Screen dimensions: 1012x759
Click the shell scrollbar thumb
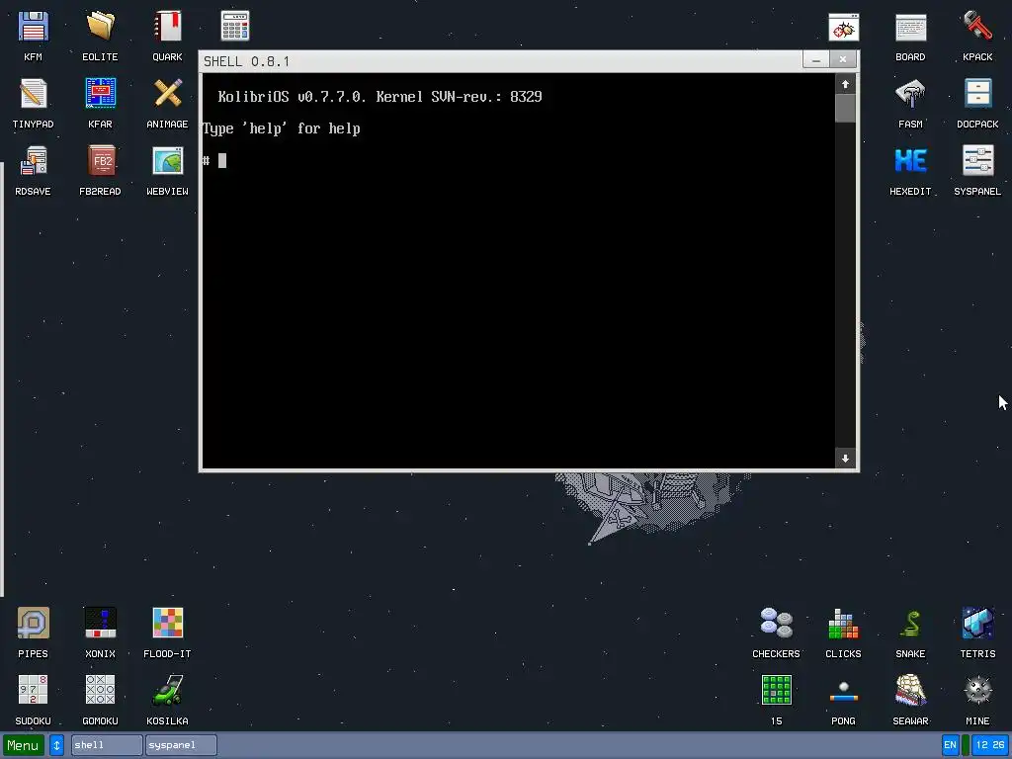pos(846,108)
